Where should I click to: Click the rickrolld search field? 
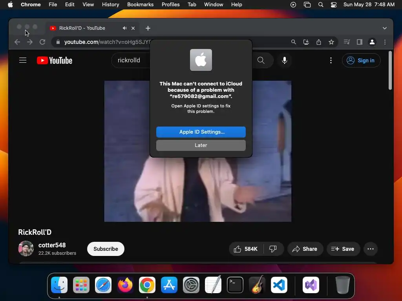click(x=131, y=60)
